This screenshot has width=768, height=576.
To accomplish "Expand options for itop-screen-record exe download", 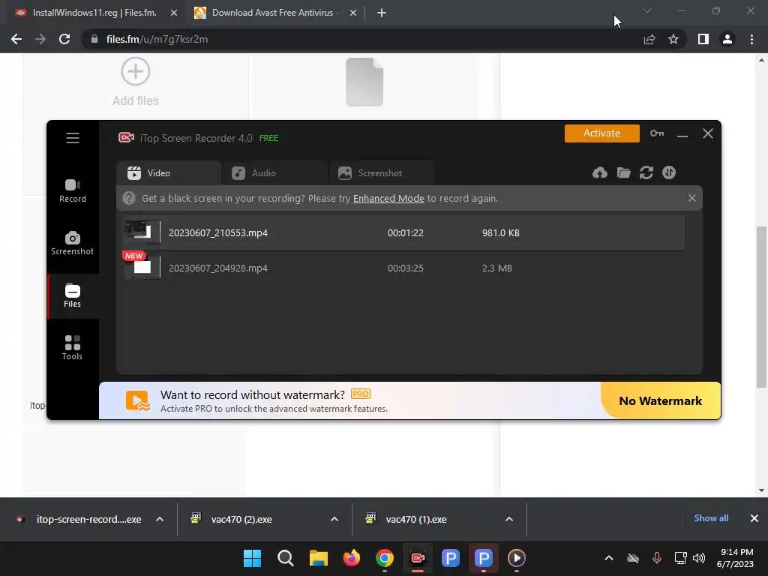I will click(x=160, y=519).
